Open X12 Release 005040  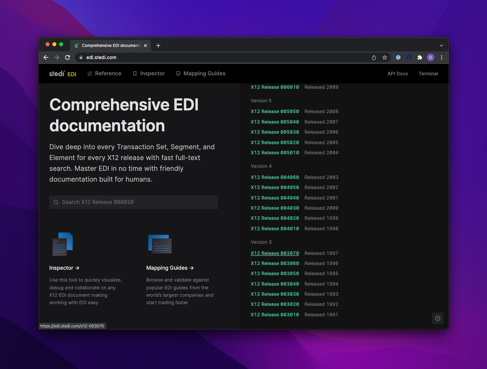click(x=275, y=122)
